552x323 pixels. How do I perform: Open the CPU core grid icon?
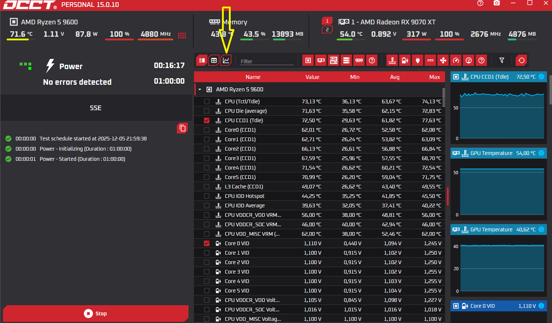click(182, 35)
